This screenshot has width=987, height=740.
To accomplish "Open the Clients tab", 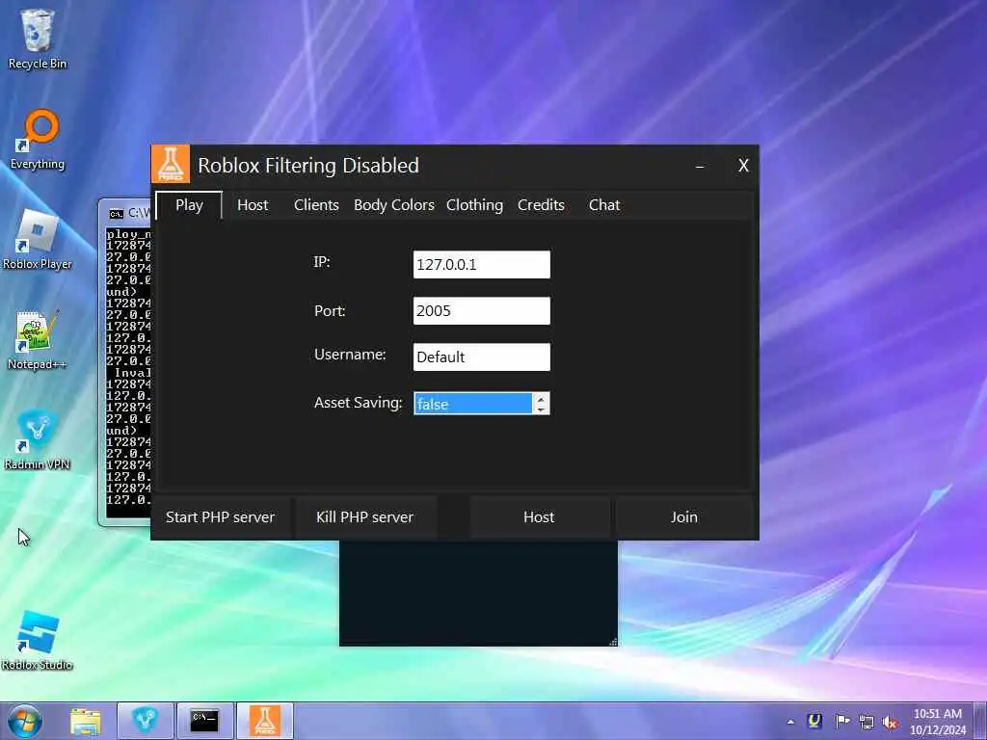I will (x=316, y=205).
